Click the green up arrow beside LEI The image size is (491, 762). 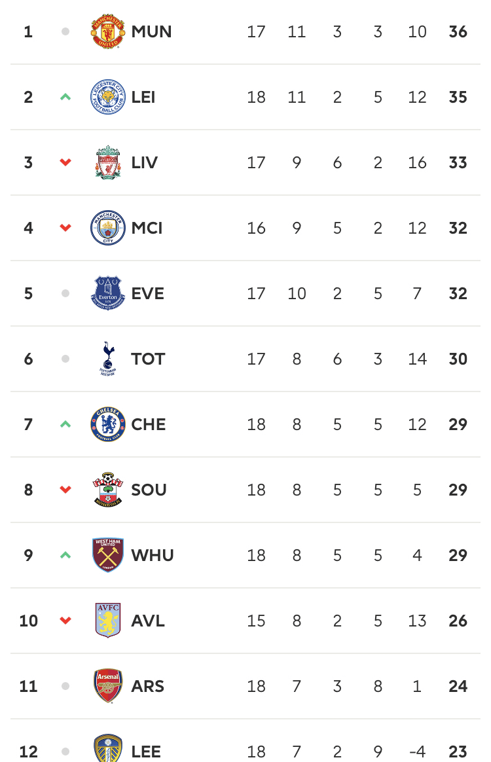(65, 97)
